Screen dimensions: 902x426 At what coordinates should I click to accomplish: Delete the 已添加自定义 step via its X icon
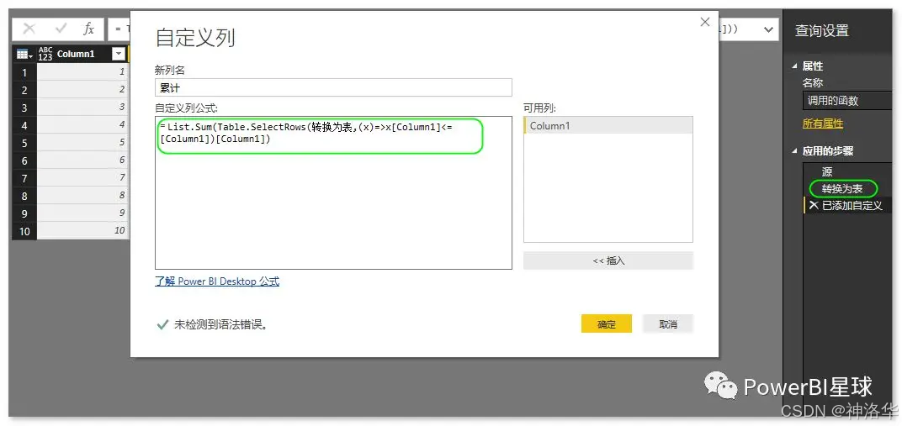pyautogui.click(x=813, y=205)
